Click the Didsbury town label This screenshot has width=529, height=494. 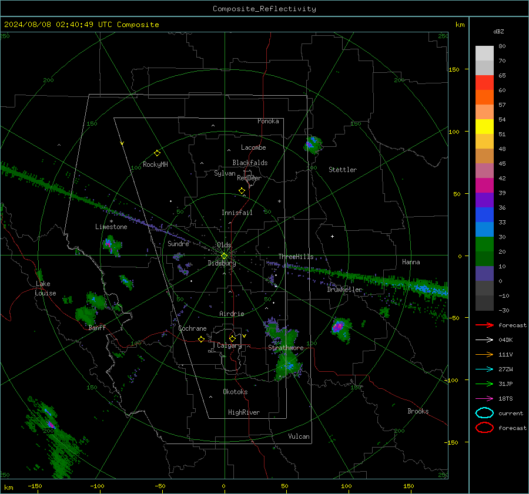tap(222, 263)
